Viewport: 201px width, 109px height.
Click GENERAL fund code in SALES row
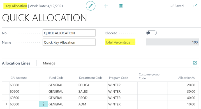[x=63, y=91]
